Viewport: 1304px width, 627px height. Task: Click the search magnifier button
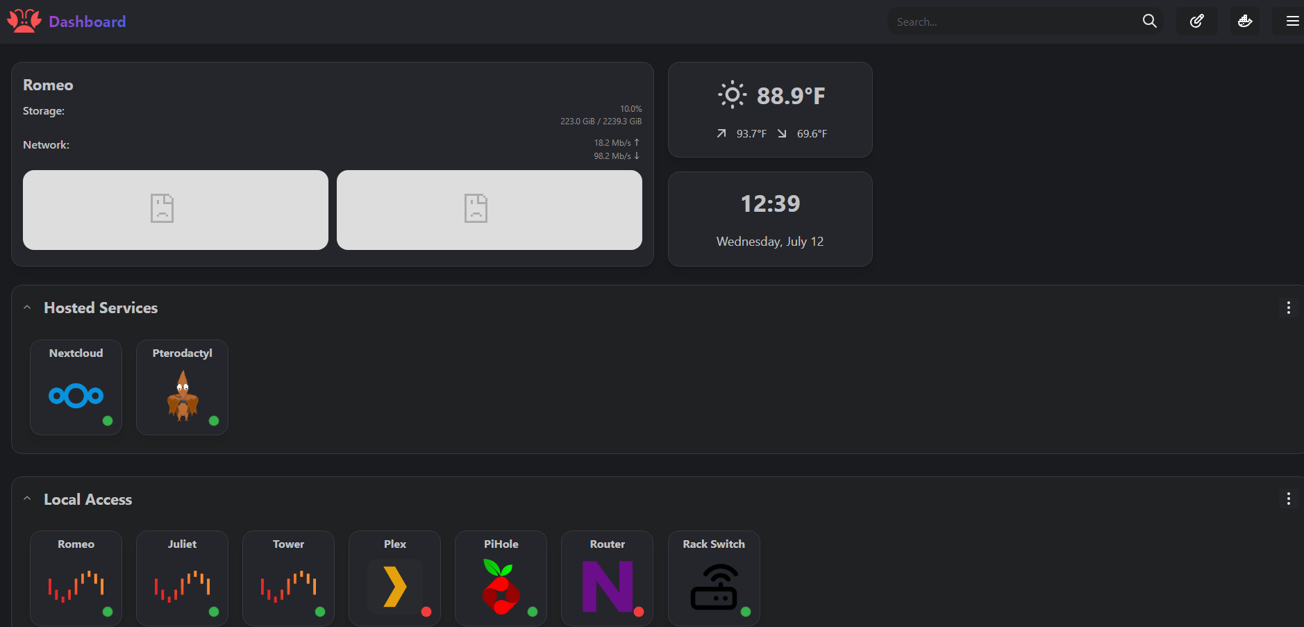tap(1149, 21)
